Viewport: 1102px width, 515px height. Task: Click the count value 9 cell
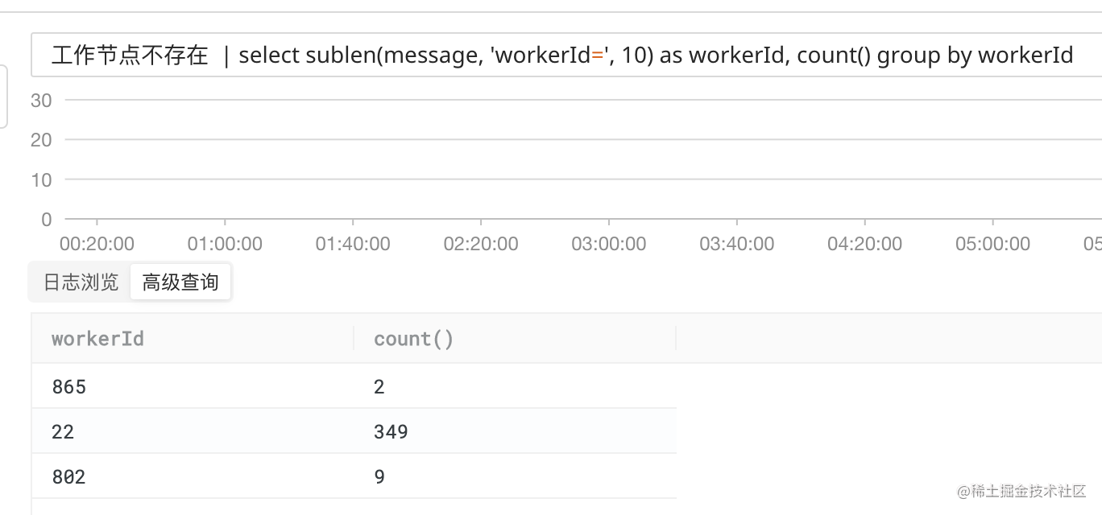pos(379,477)
